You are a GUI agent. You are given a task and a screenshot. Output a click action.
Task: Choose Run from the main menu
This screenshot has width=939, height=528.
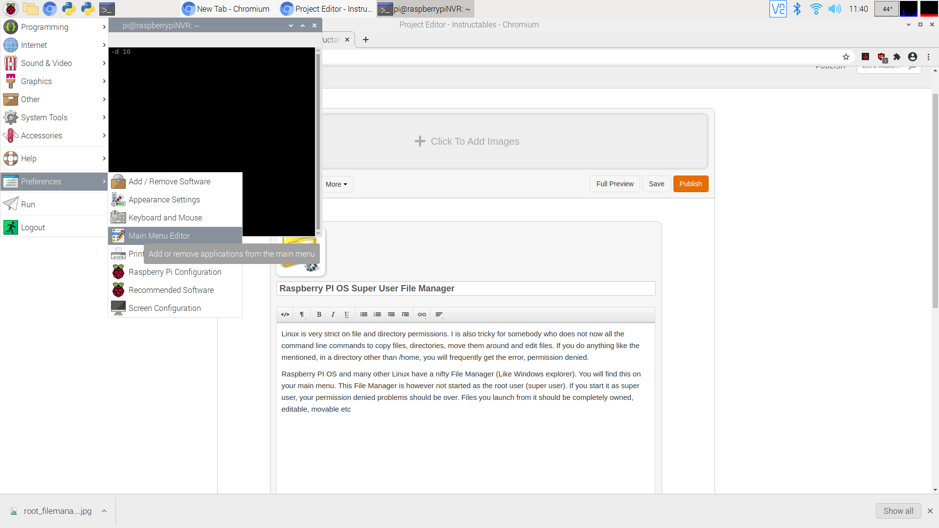point(54,204)
